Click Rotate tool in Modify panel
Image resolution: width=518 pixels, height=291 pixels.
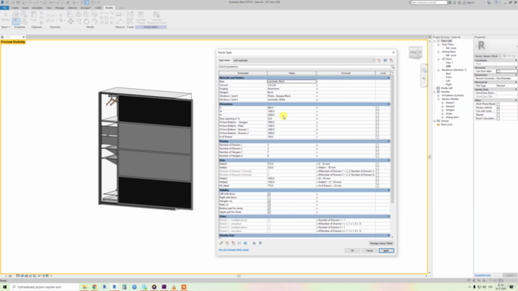(87, 22)
